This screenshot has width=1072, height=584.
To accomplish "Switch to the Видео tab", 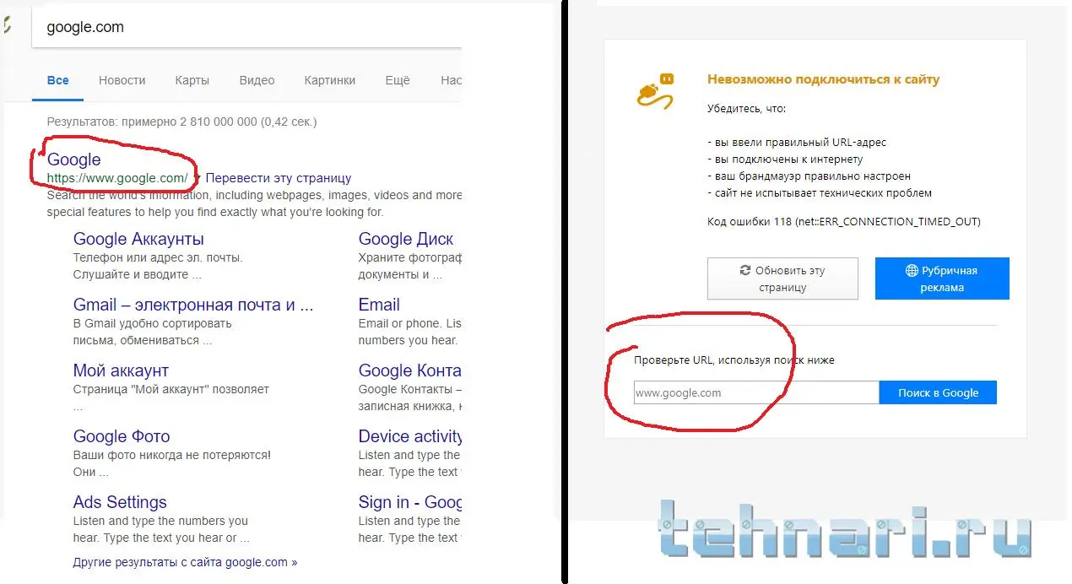I will [x=257, y=80].
